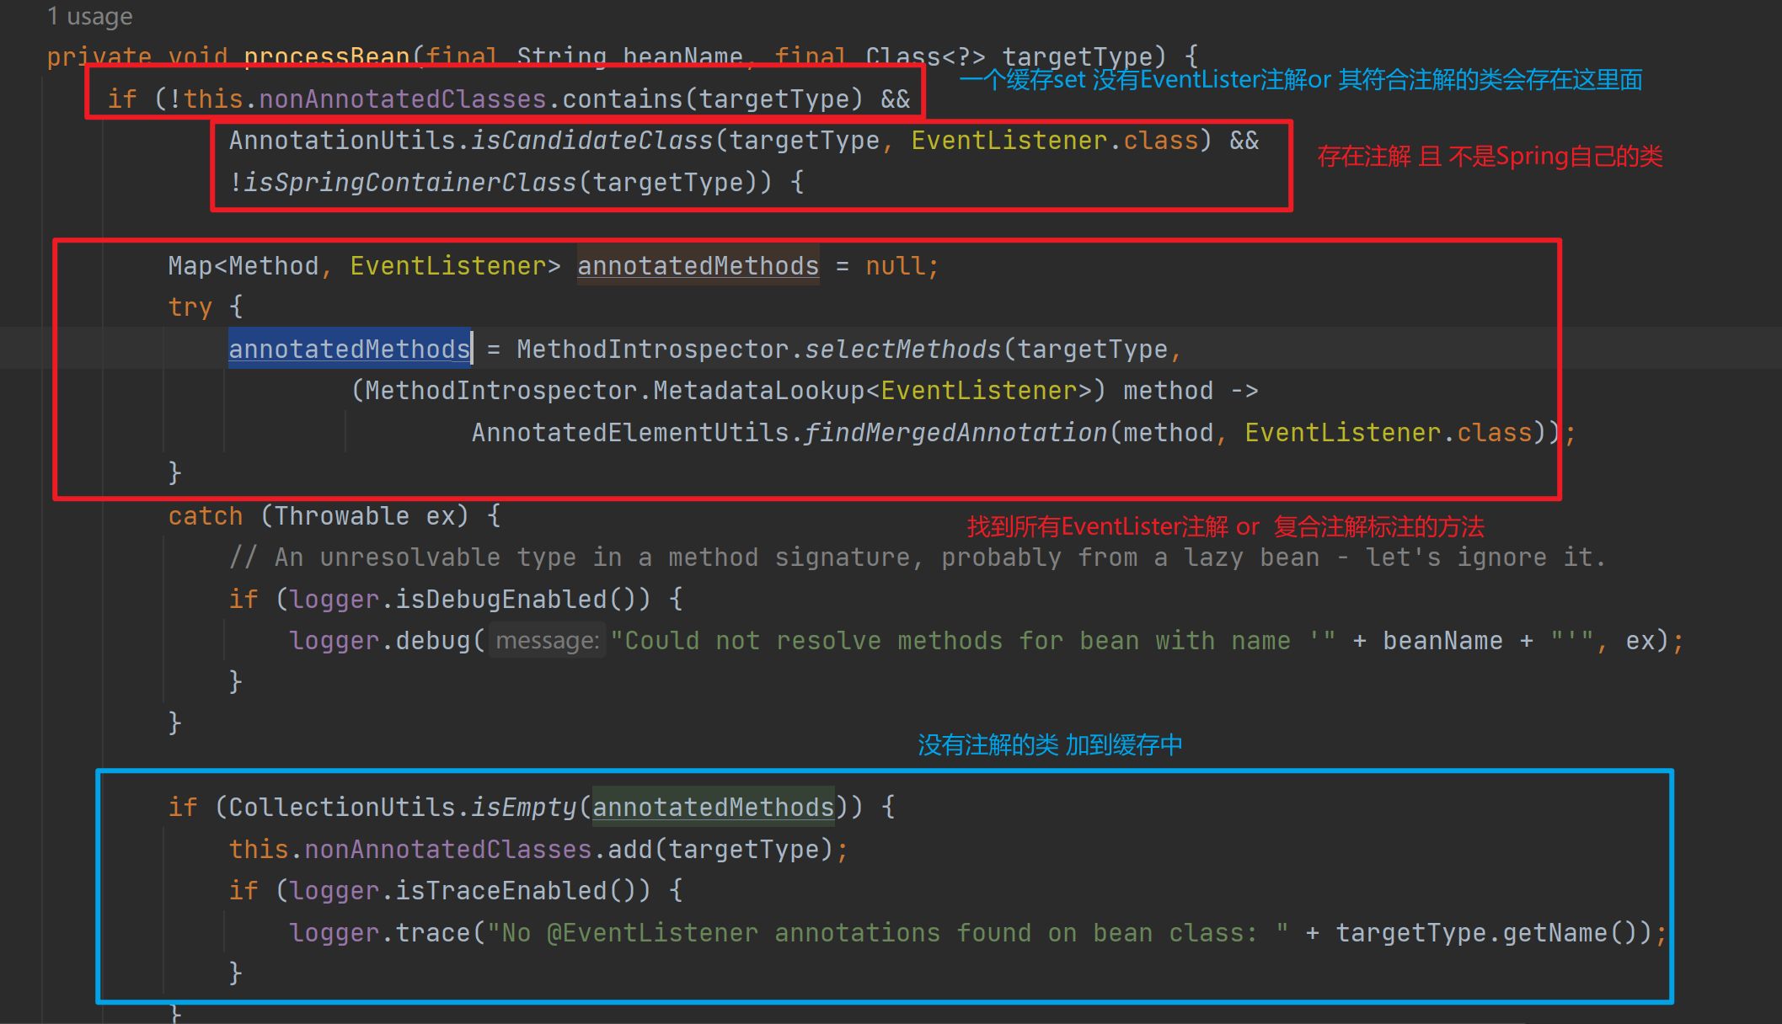Click the isSpringContainerClass method call
This screenshot has width=1782, height=1024.
coord(410,182)
